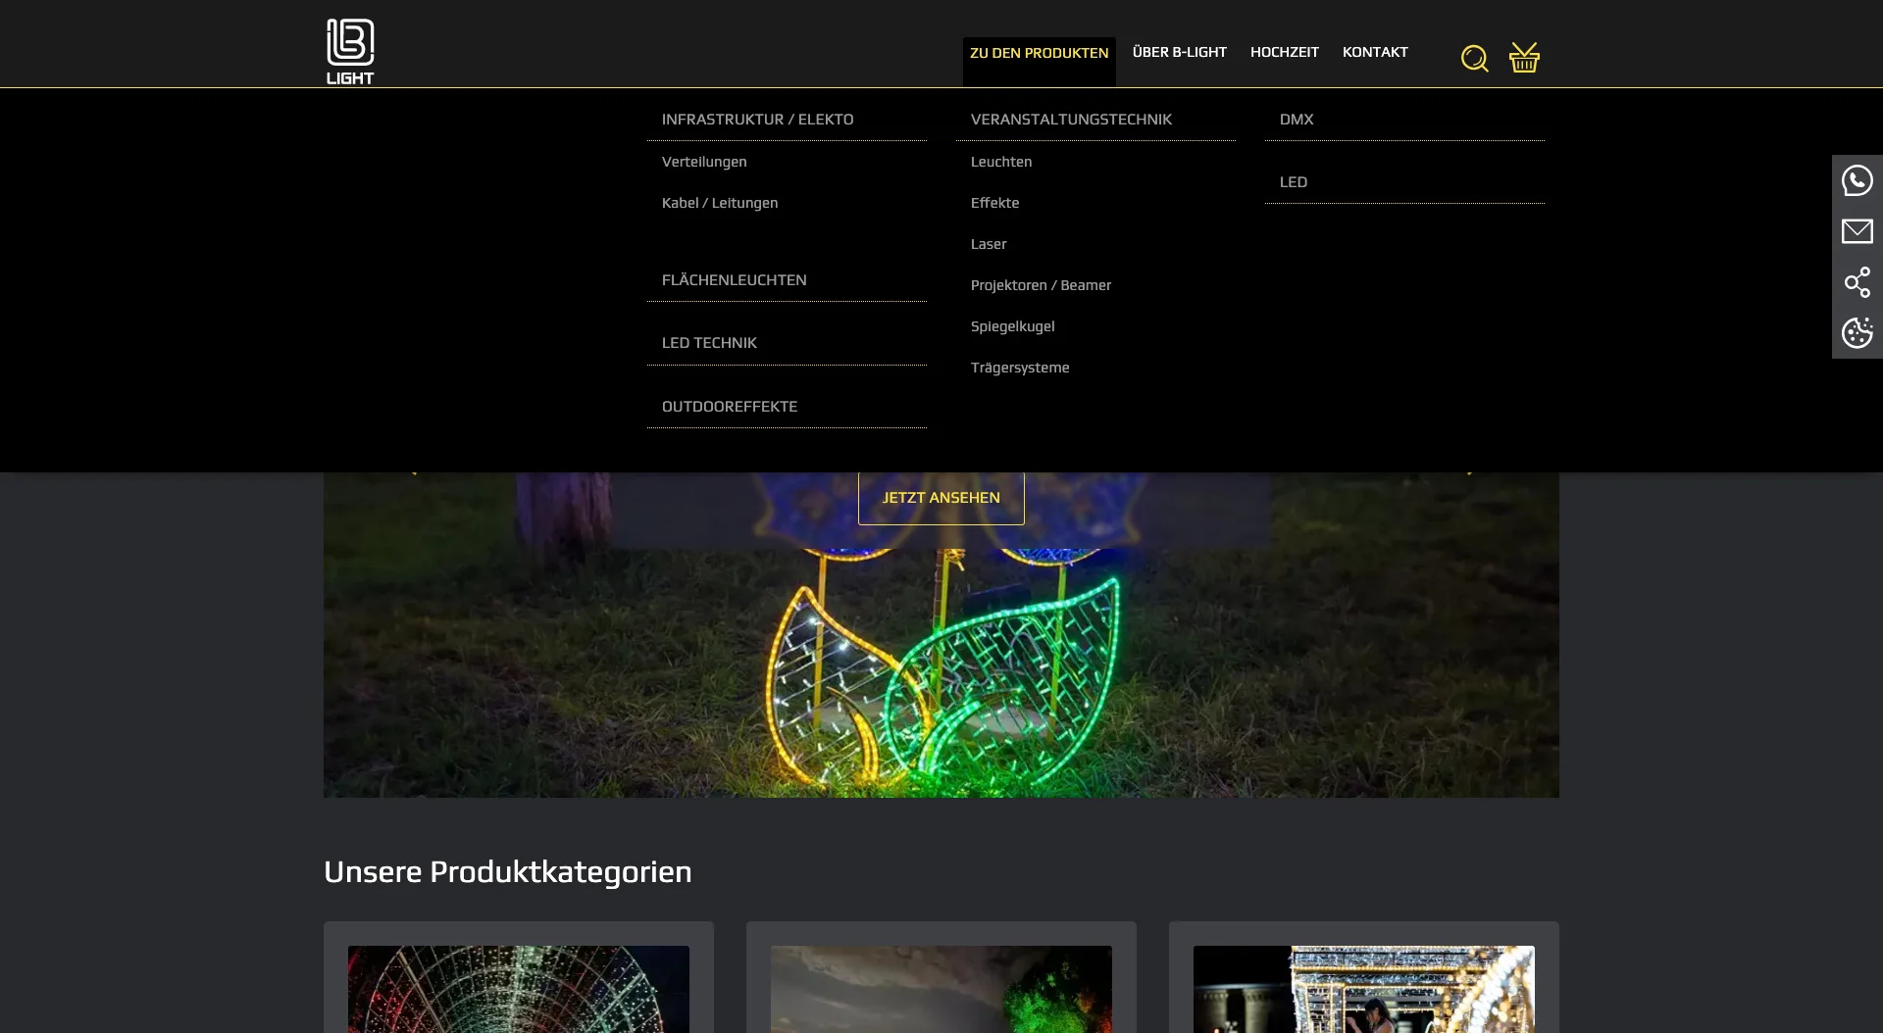The width and height of the screenshot is (1883, 1033).
Task: Open the share icon in sidebar
Action: pyautogui.click(x=1857, y=282)
